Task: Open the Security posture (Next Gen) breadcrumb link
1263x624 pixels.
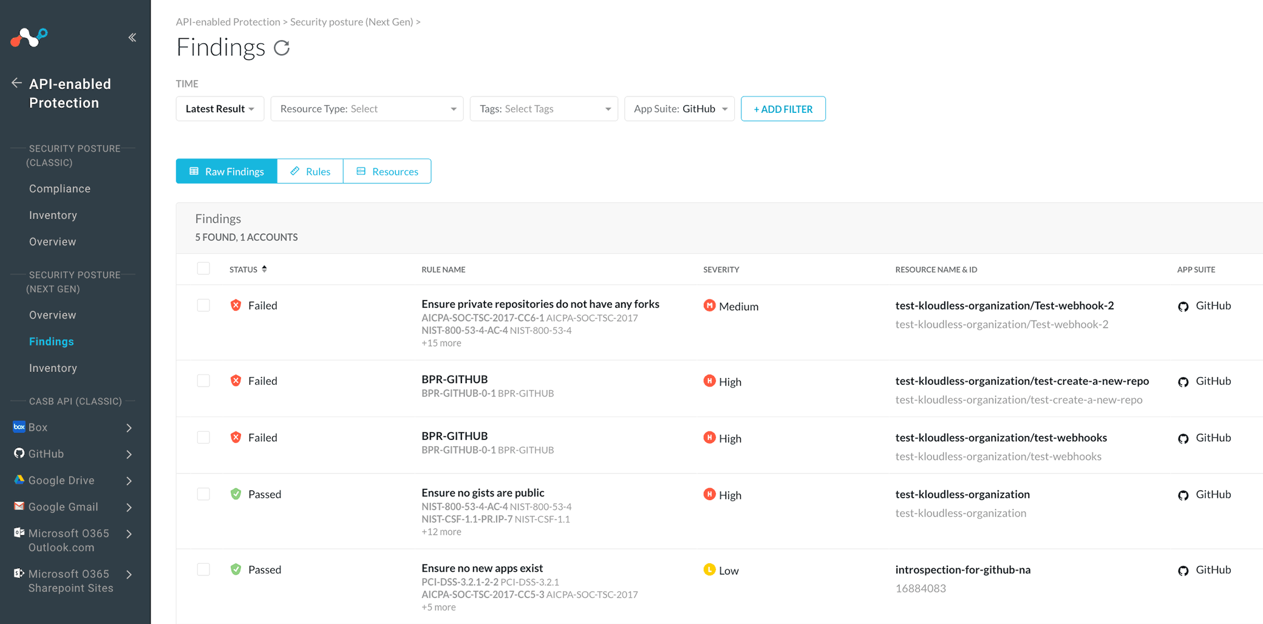Action: point(352,22)
